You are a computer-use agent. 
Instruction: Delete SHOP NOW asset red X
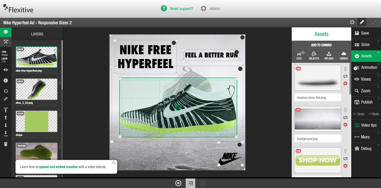point(345,166)
